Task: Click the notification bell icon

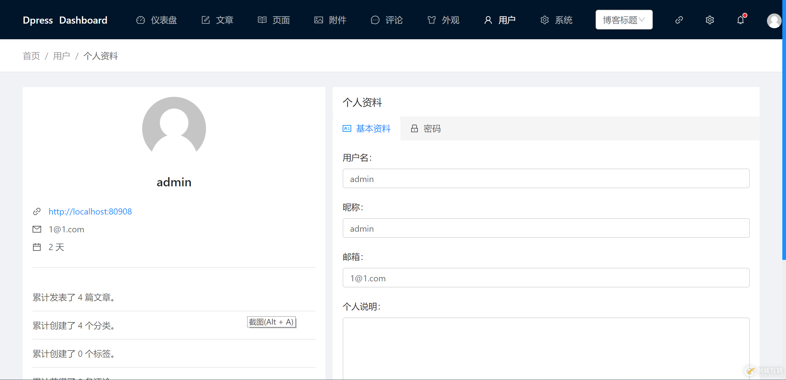Action: point(741,20)
